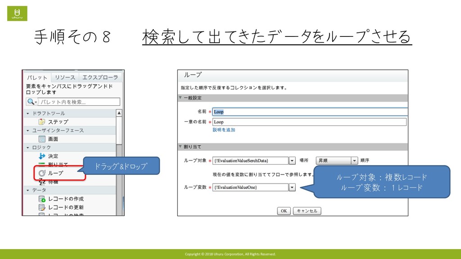Click the palette search magnifier icon
Viewport: 461px width, 259px height.
click(31, 102)
